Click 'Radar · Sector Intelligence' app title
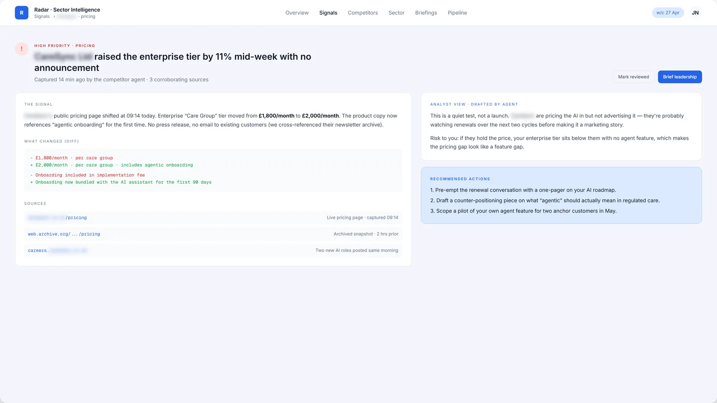 pos(67,10)
